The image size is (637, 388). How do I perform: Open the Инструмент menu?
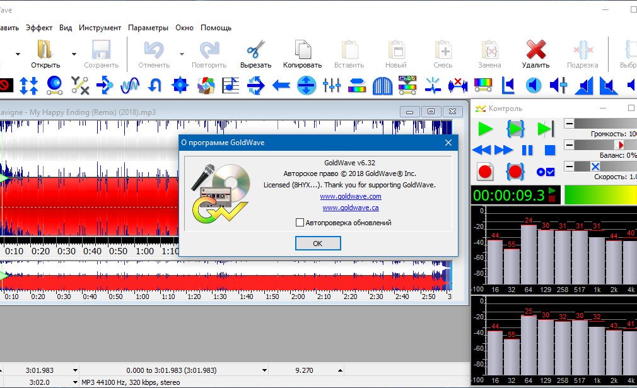[100, 28]
